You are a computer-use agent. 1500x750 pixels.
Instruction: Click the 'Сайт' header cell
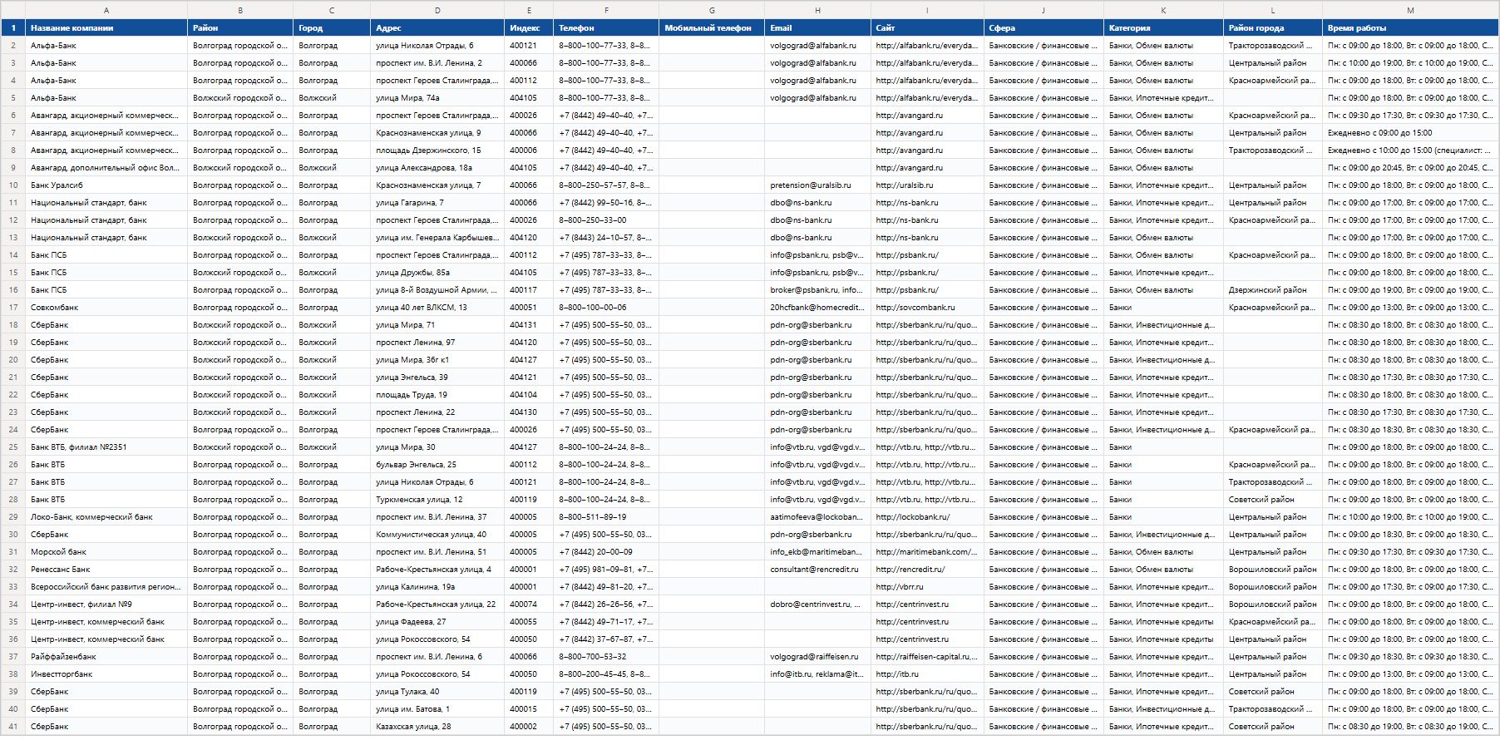927,28
